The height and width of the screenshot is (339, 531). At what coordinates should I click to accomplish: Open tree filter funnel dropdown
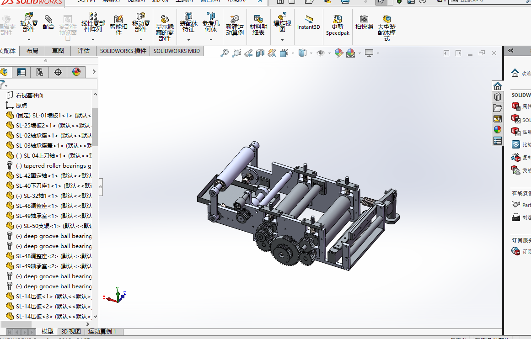click(3, 85)
